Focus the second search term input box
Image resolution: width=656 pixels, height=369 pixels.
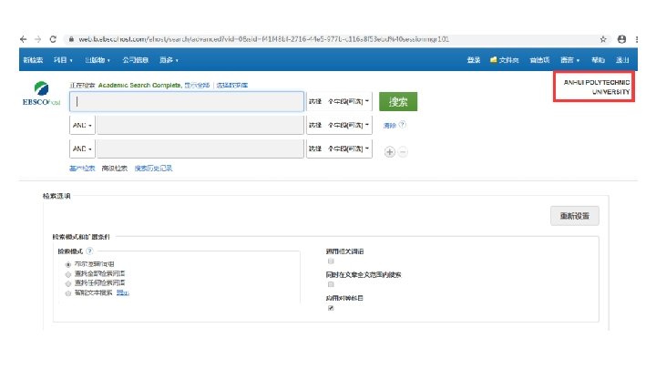[200, 125]
